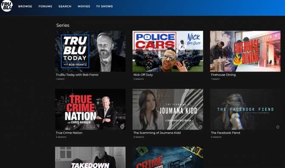Click '1 season' under TruBlu Today
The height and width of the screenshot is (168, 285).
click(60, 79)
